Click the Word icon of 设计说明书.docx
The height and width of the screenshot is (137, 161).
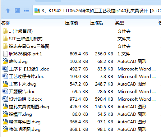[5, 99]
